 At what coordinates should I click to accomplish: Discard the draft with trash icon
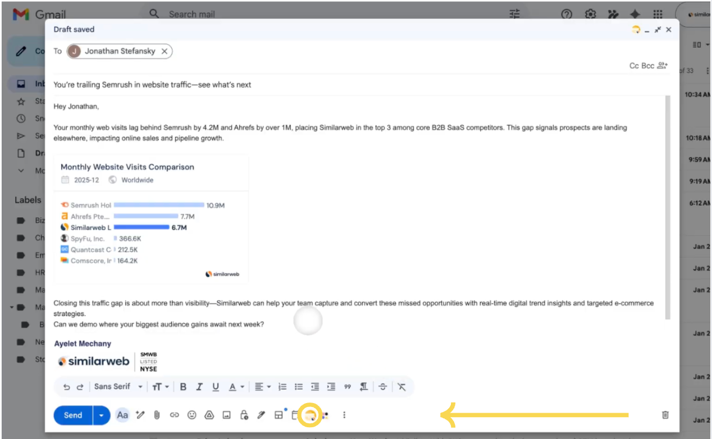coord(665,415)
